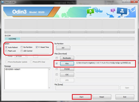139x102 pixels.
Task: Click the Bootloader file button
Action: (67, 58)
